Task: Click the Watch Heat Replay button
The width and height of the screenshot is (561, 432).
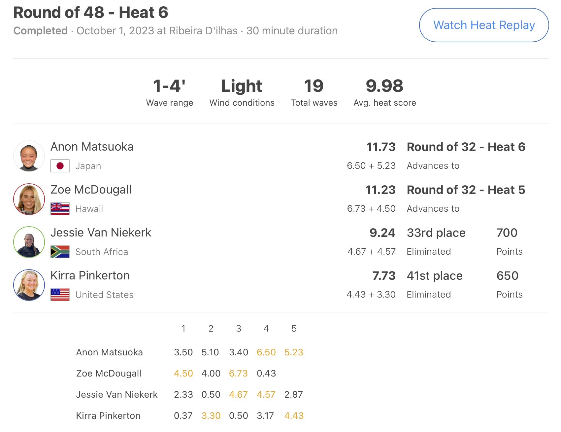Action: pyautogui.click(x=484, y=25)
